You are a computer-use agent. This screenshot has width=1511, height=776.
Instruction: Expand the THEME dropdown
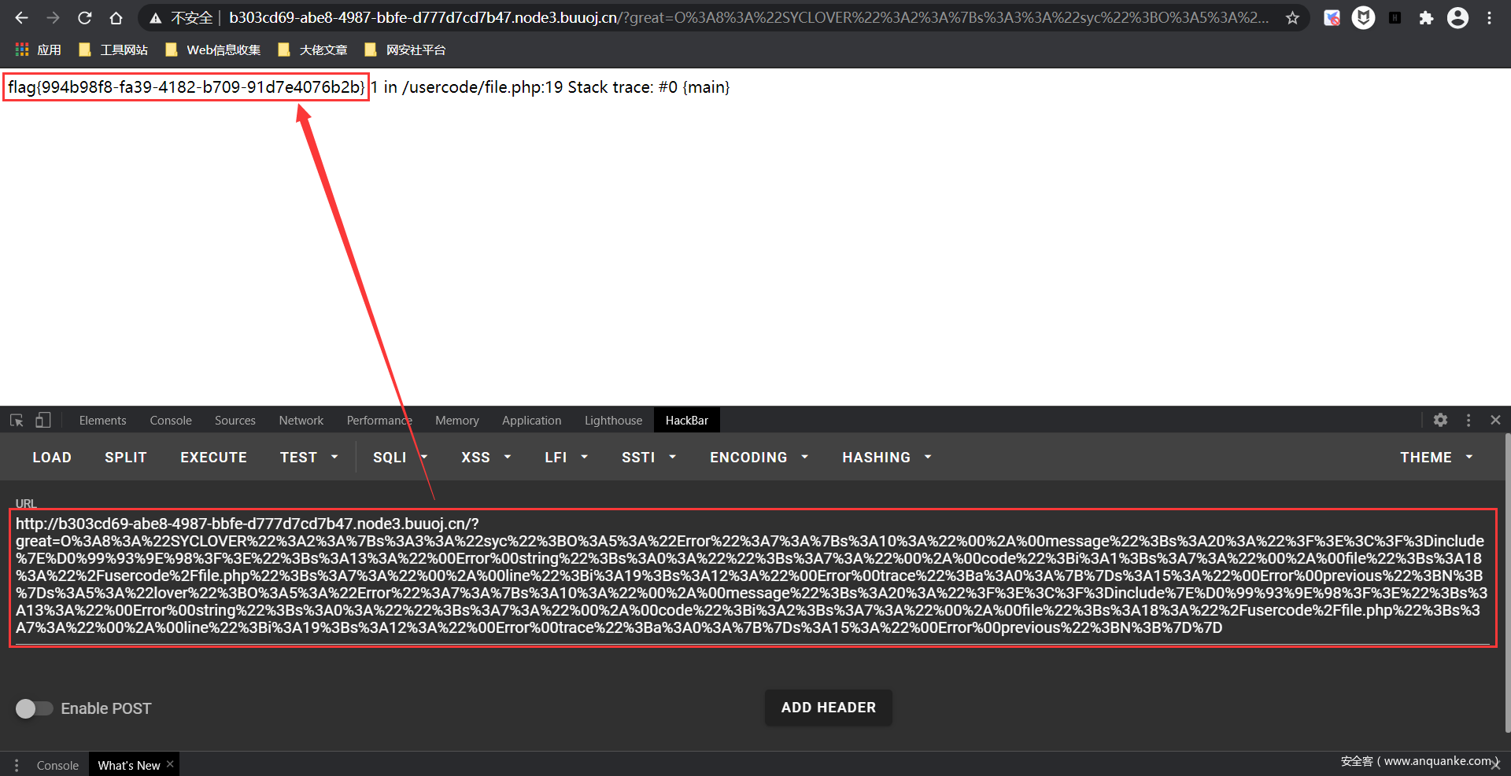coord(1435,458)
